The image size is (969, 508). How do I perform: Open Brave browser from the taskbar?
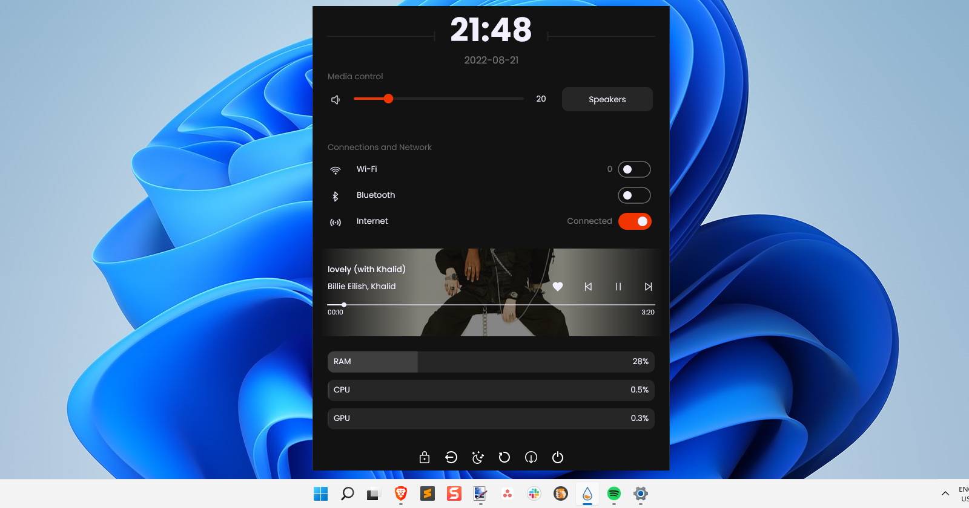point(401,493)
